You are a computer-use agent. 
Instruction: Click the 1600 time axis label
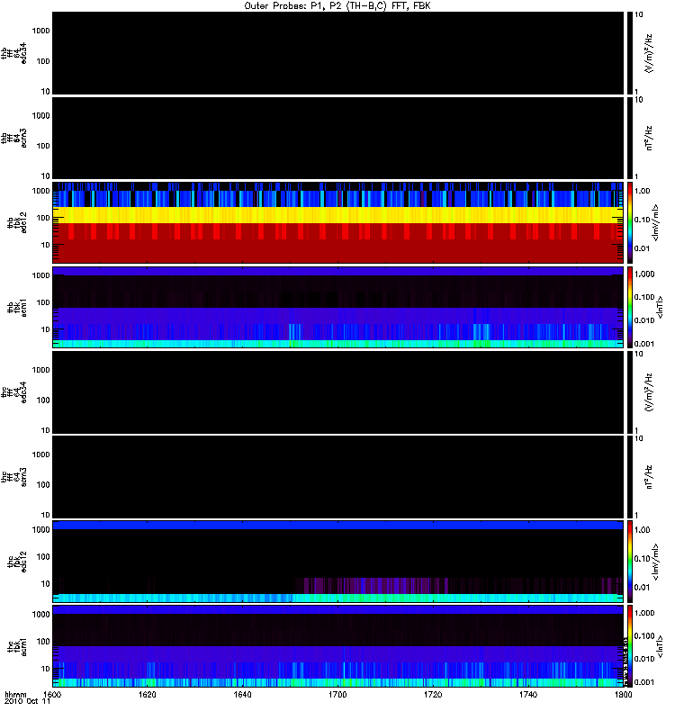pos(52,695)
